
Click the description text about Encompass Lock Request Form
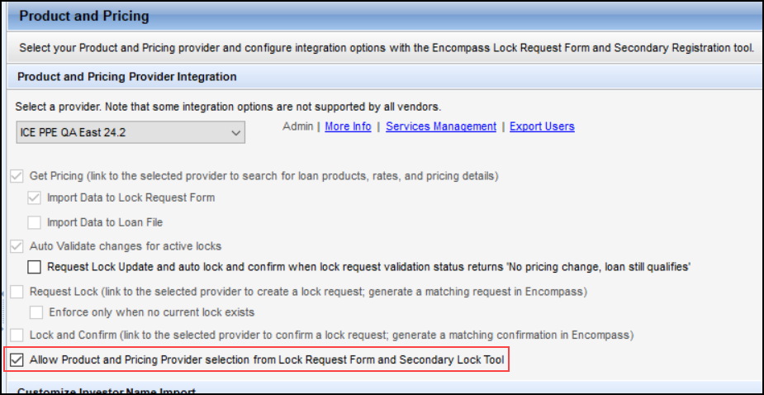(x=387, y=48)
